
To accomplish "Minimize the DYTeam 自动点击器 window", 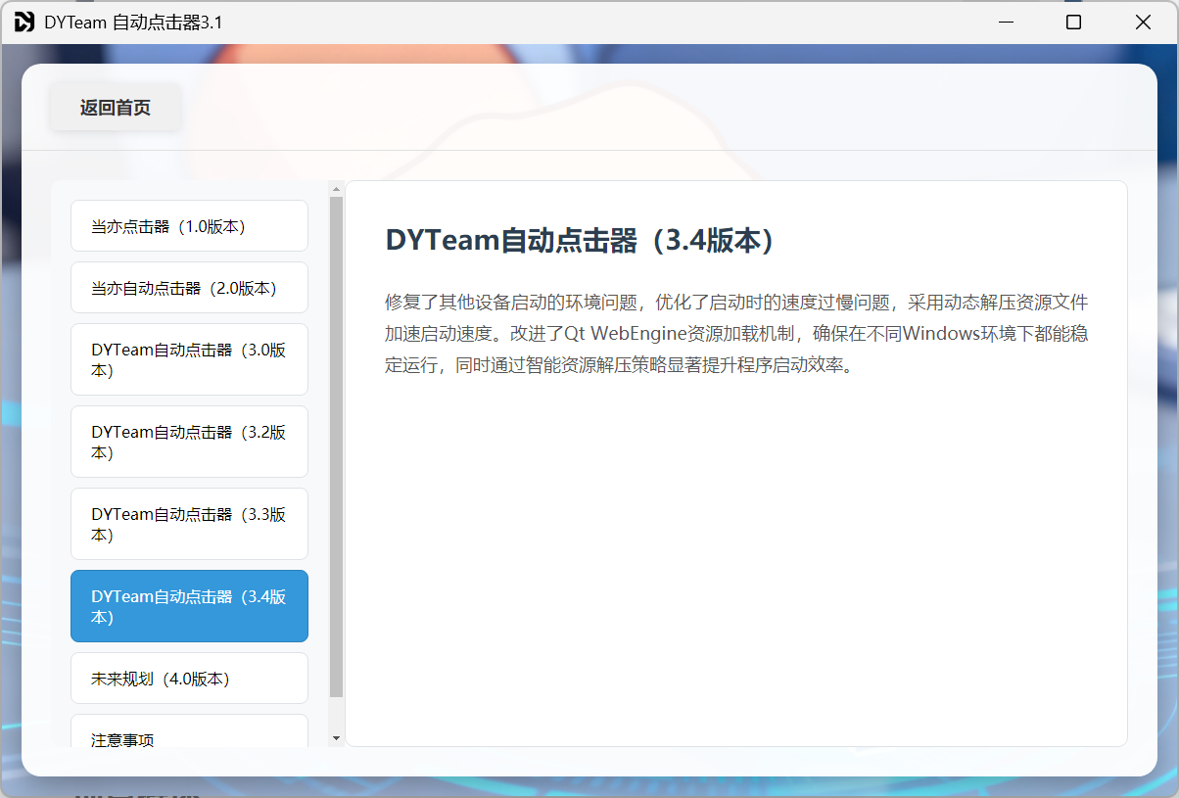I will (x=1005, y=22).
